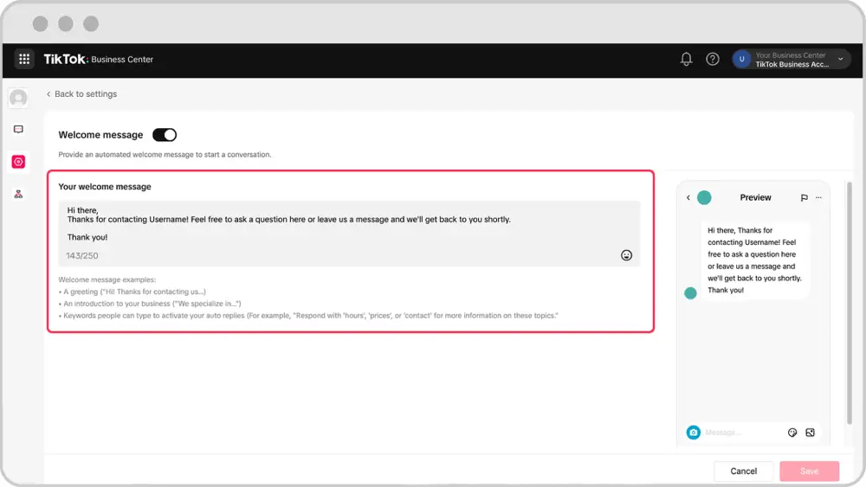Click the vertical scrollbar at right edge
The image size is (866, 487).
[849, 304]
